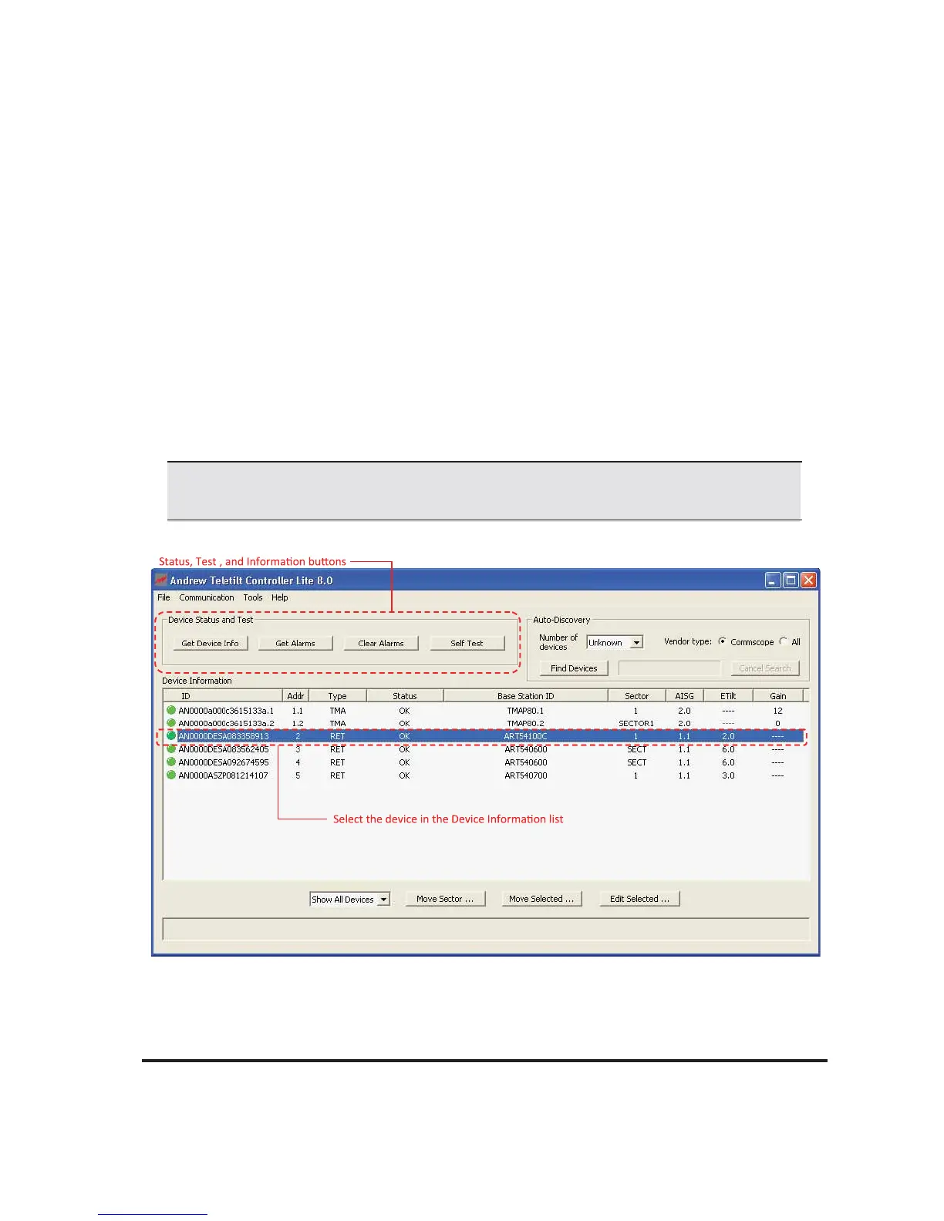Image resolution: width=944 pixels, height=1221 pixels.
Task: Click the Gain value 12
Action: tap(777, 711)
